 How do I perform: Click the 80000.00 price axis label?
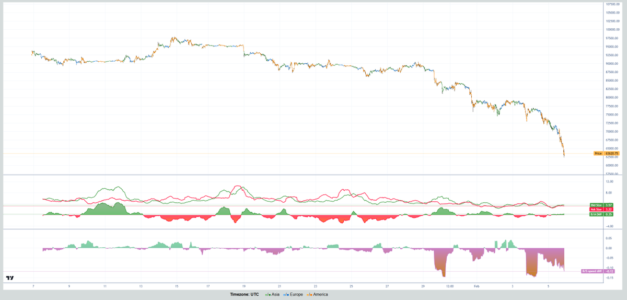(611, 97)
